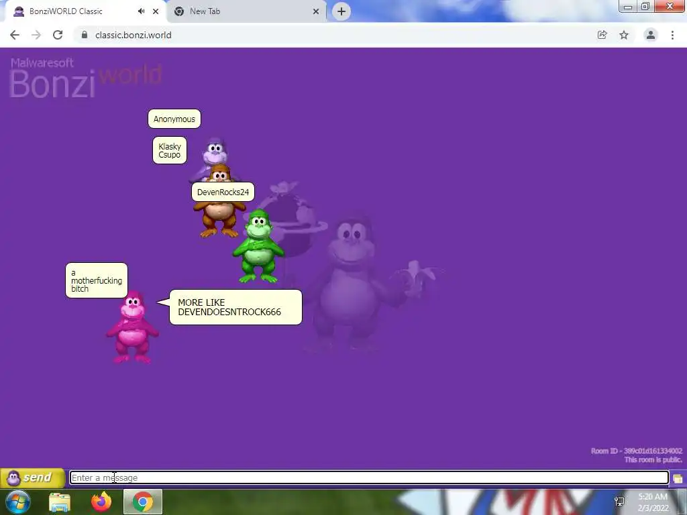Open File Explorer from taskbar
The image size is (687, 515).
(60, 502)
